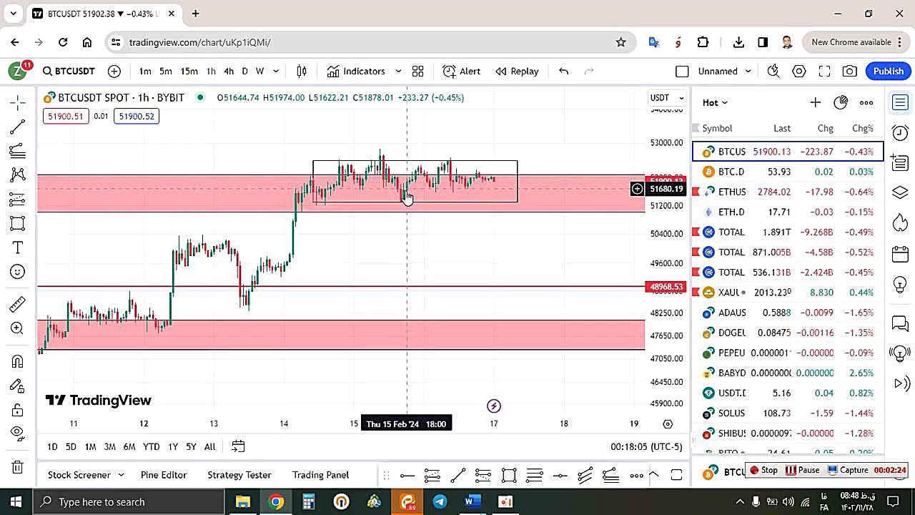Toggle watchlist panel in right sidebar
Image resolution: width=915 pixels, height=515 pixels.
900,102
